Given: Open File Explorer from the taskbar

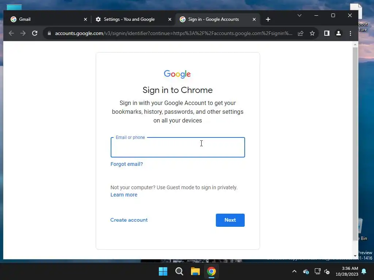Looking at the screenshot, I should (195, 271).
